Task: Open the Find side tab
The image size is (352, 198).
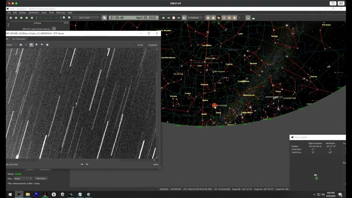Action: [x=8, y=25]
